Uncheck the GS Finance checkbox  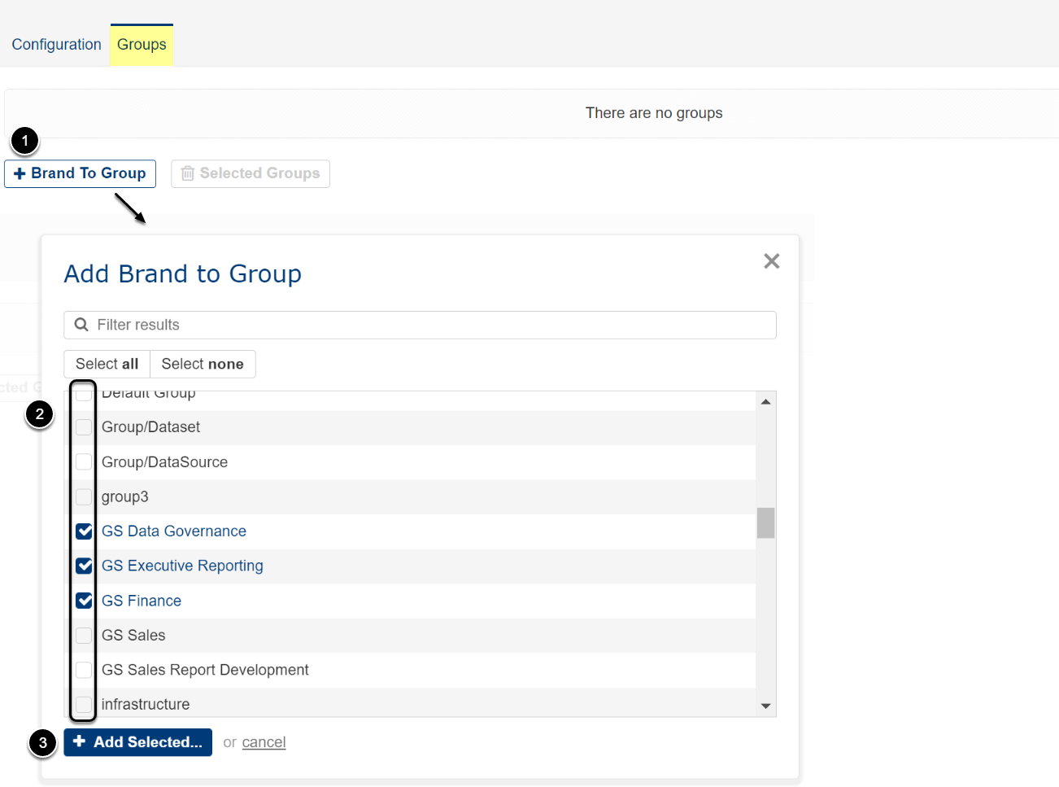pyautogui.click(x=84, y=601)
